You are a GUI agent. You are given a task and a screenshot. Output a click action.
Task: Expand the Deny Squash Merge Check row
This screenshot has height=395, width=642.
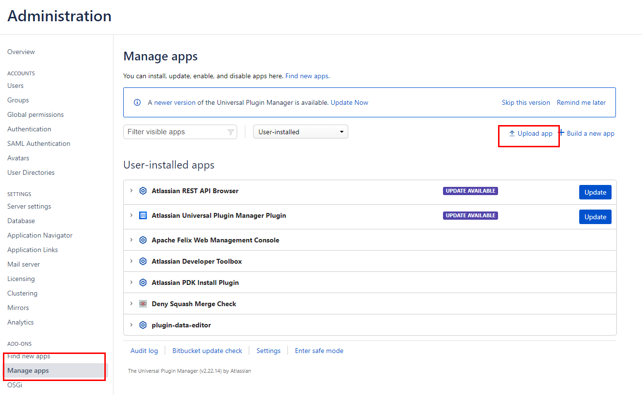click(131, 304)
